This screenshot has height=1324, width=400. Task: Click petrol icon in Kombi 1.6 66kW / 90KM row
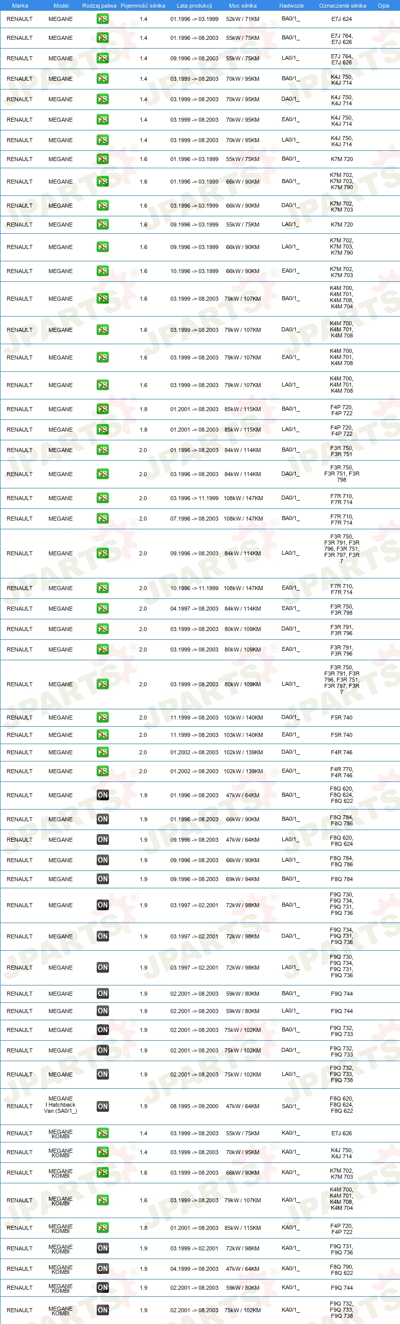pyautogui.click(x=102, y=1173)
